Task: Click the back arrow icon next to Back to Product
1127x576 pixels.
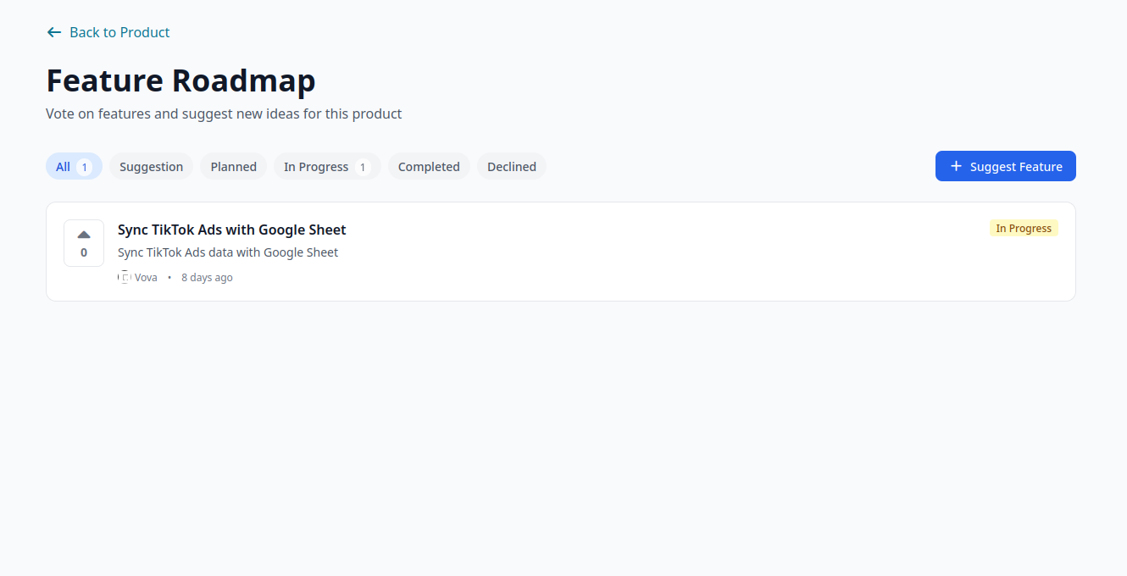Action: 53,31
